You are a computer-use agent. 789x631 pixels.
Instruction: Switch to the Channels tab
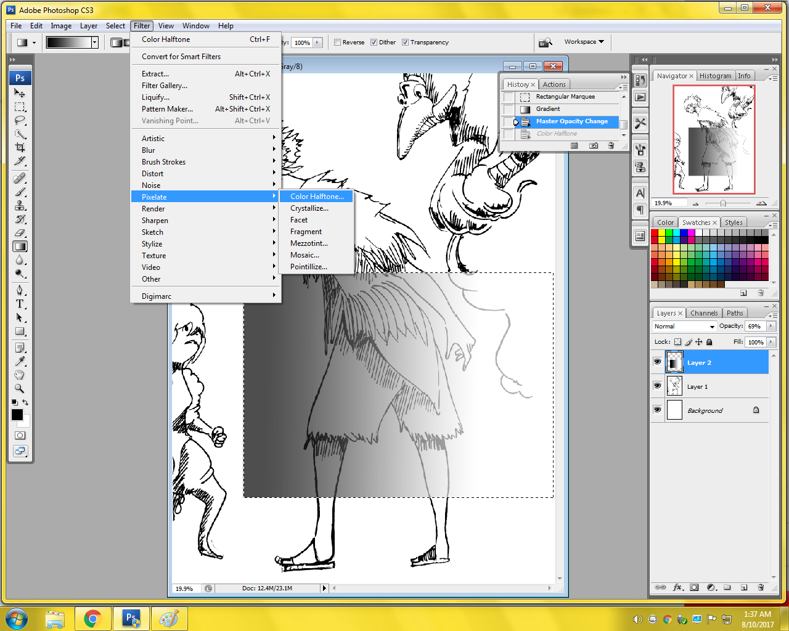(x=704, y=313)
